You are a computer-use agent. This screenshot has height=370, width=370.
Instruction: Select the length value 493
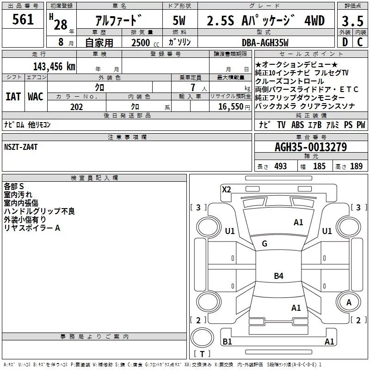[280, 166]
